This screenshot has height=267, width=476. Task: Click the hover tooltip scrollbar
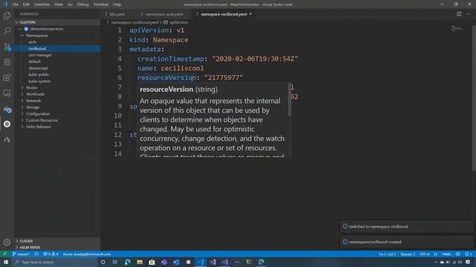point(289,99)
